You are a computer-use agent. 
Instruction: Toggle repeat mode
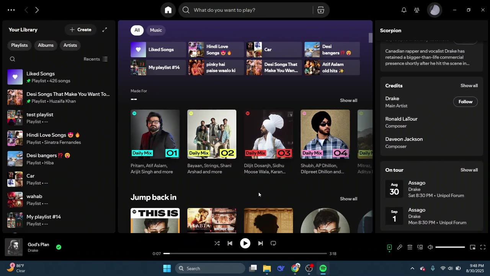pos(273,243)
